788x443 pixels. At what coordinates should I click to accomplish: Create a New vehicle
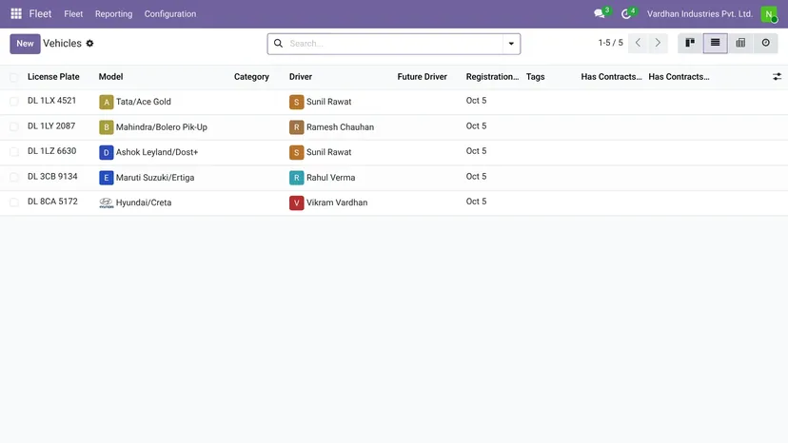(x=25, y=44)
